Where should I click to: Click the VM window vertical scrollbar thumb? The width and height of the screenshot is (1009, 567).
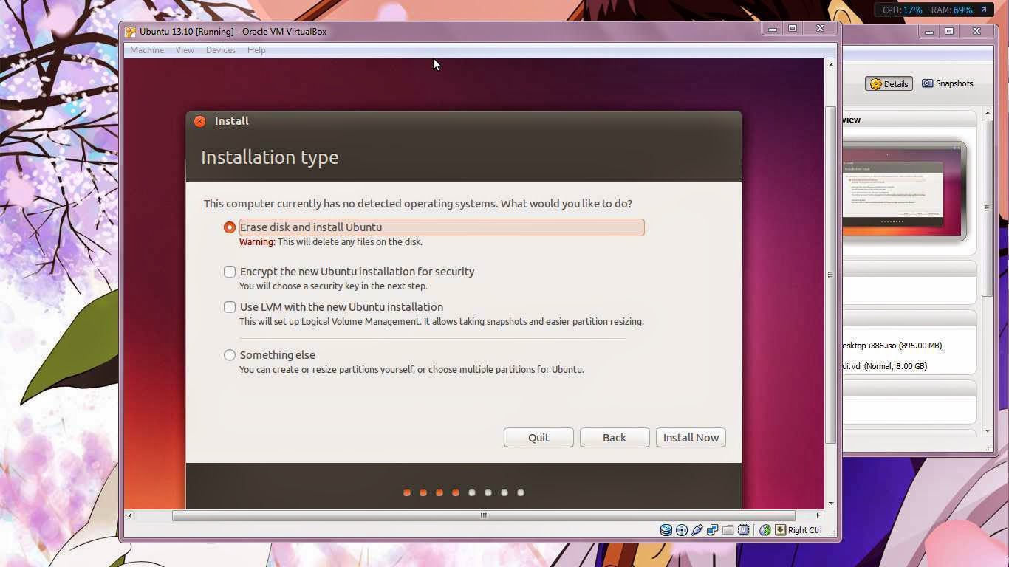click(x=830, y=275)
